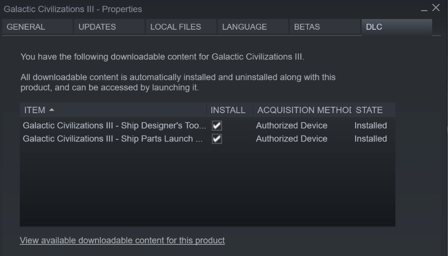Sort by the INSTALL column header
The height and width of the screenshot is (256, 448).
228,110
